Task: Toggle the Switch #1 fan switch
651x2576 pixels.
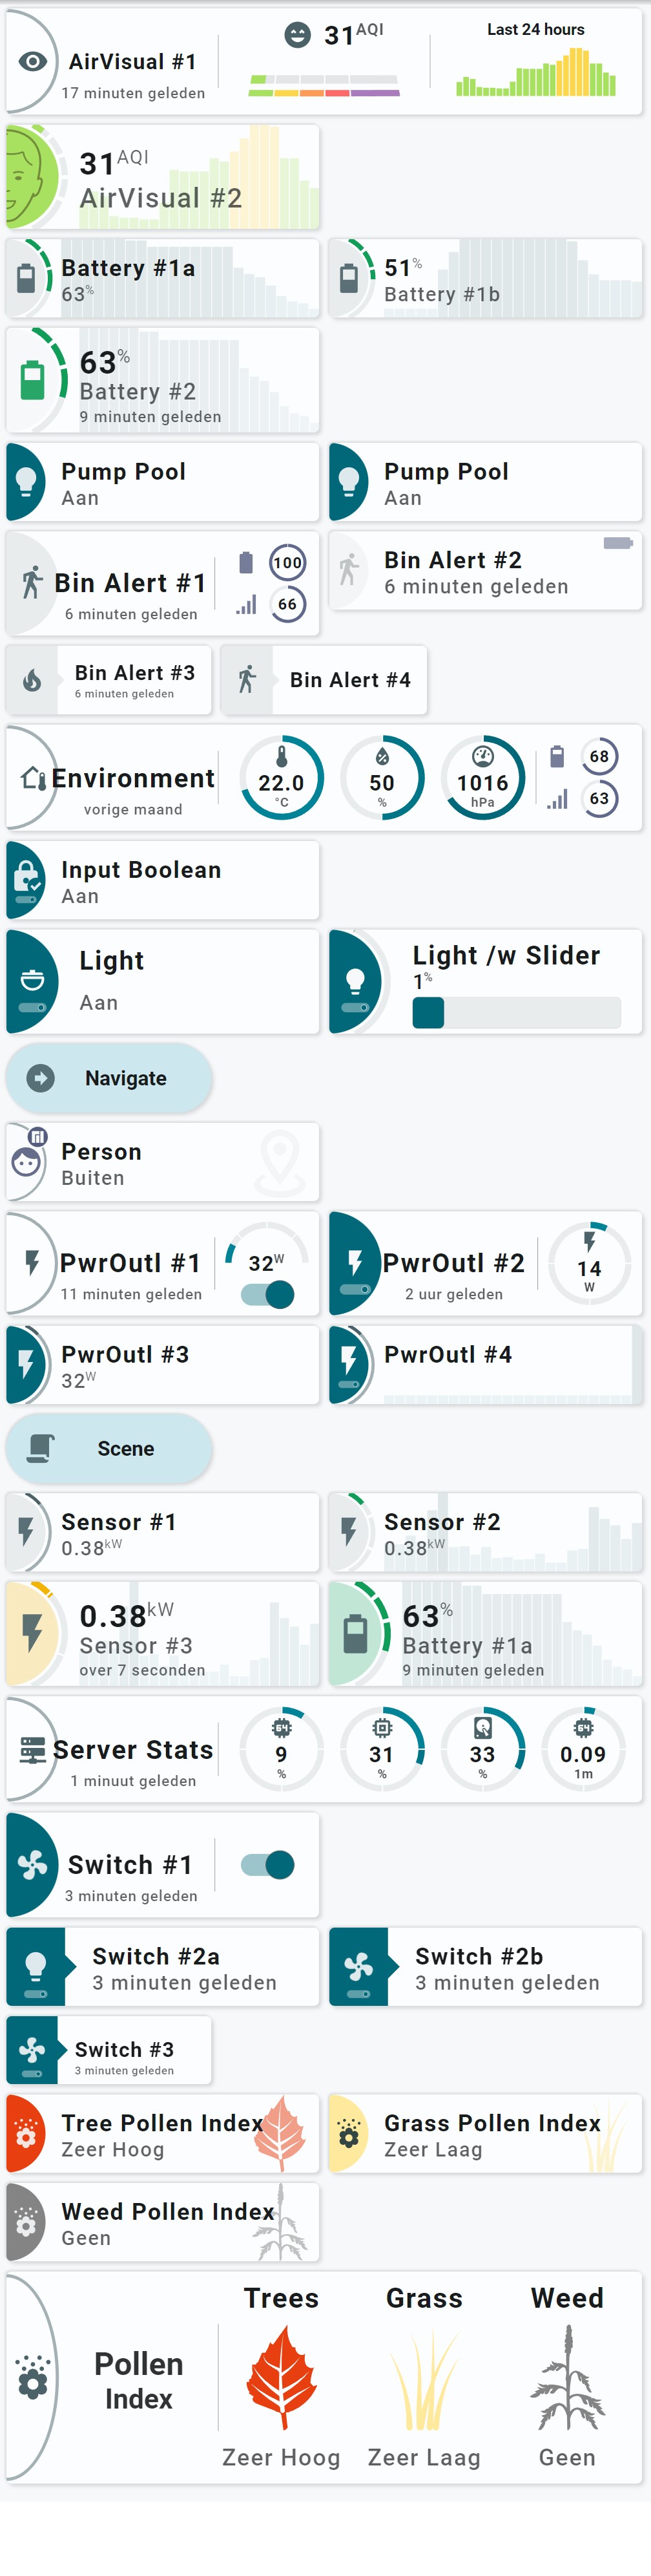Action: tap(267, 1865)
